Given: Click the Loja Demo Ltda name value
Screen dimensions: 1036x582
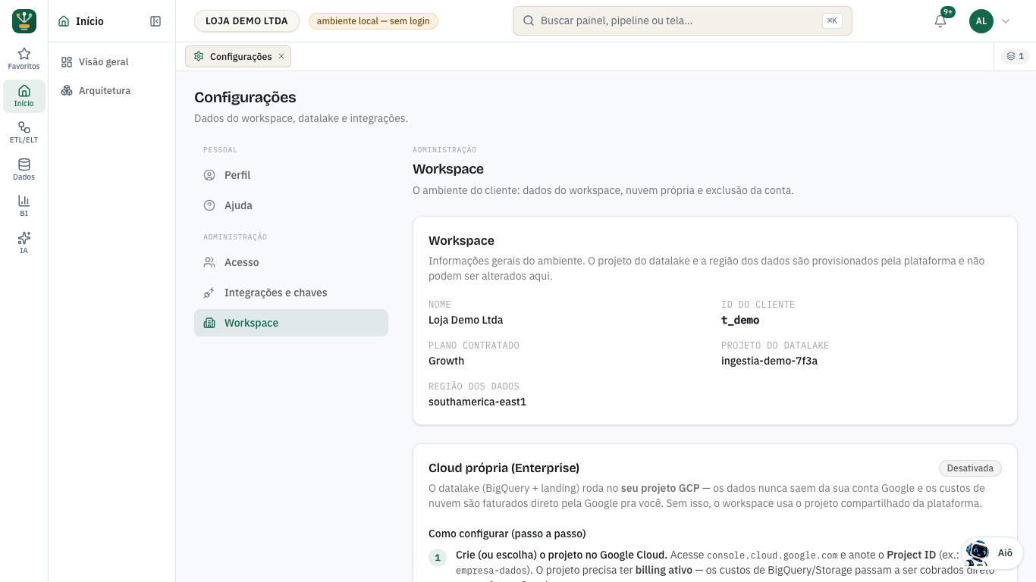Looking at the screenshot, I should coord(466,320).
